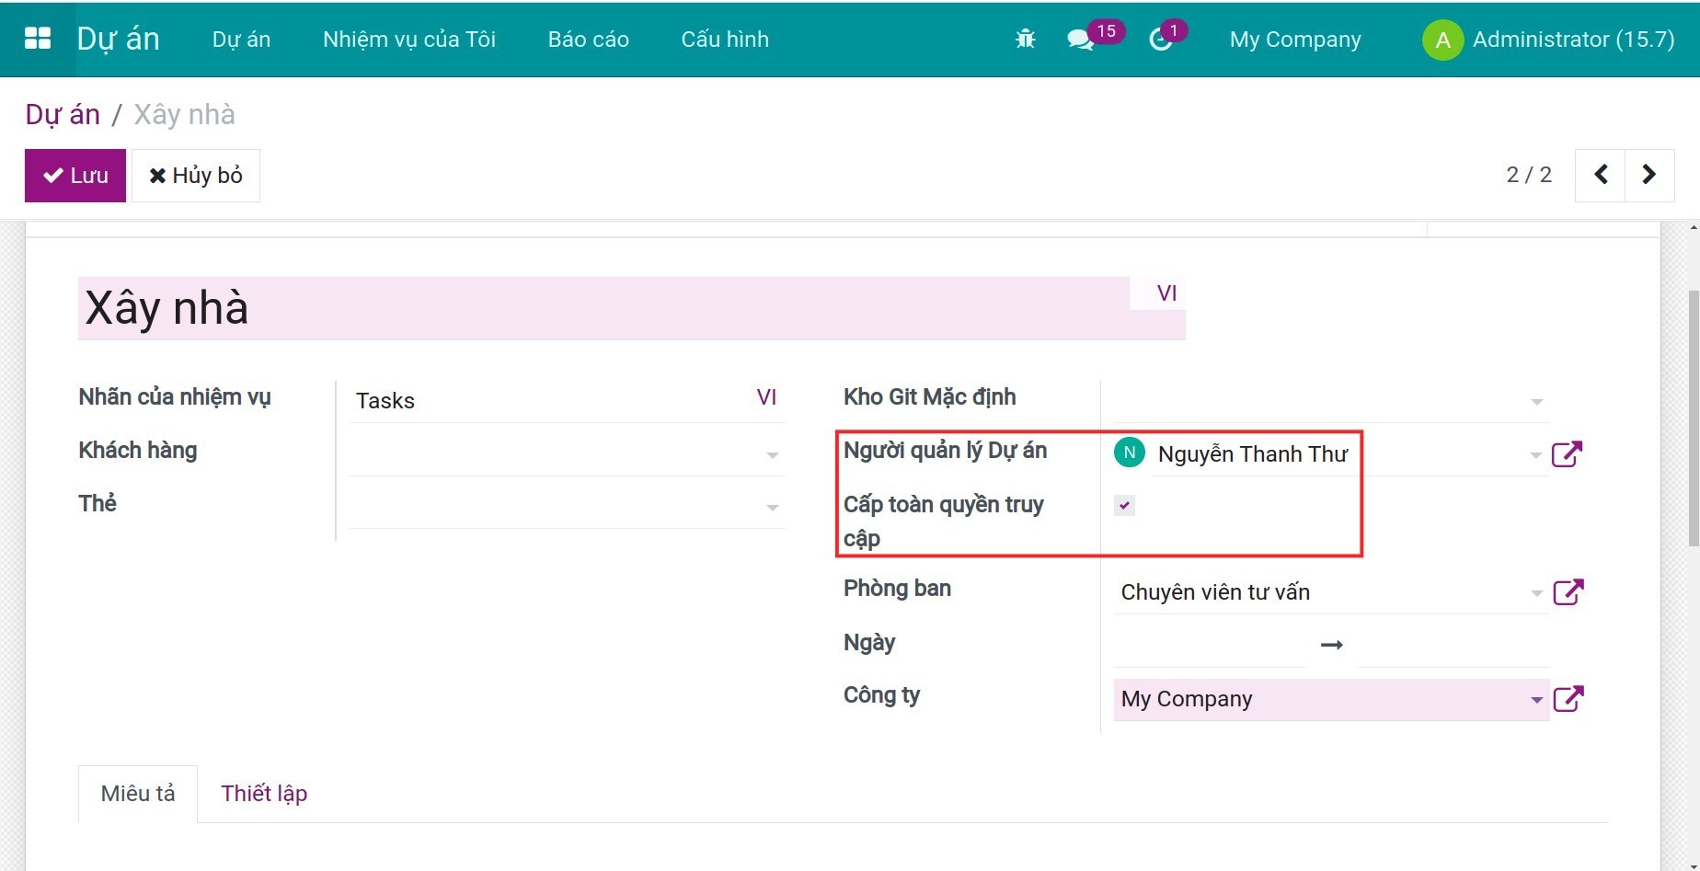The height and width of the screenshot is (871, 1700).
Task: Go to next record arrow
Action: [1649, 175]
